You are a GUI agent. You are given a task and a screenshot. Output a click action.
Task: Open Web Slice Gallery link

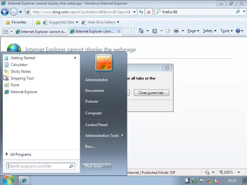(x=100, y=22)
